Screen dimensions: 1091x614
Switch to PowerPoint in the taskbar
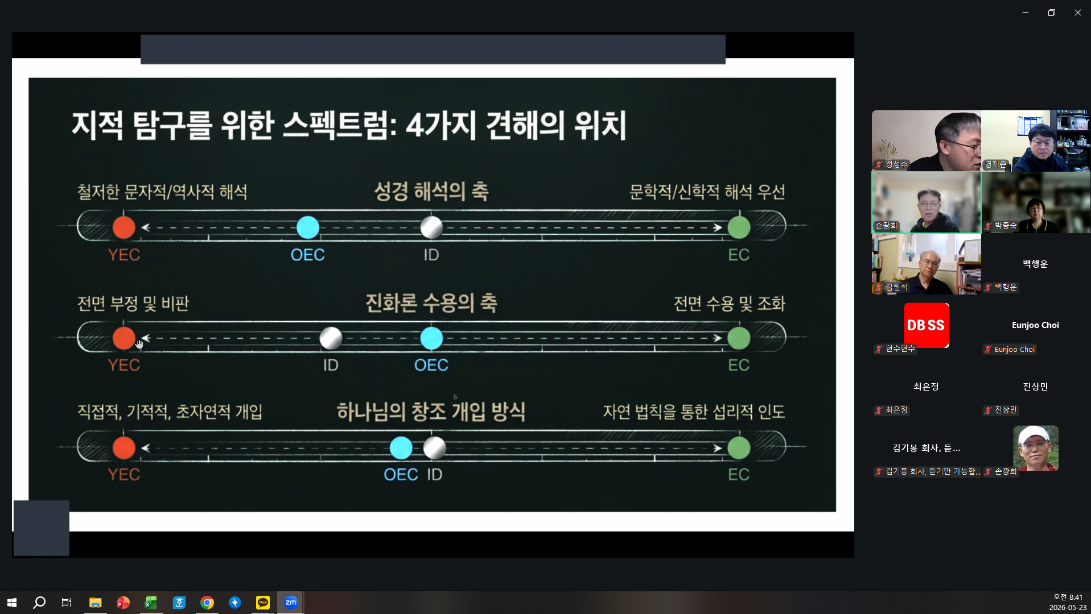pyautogui.click(x=123, y=603)
